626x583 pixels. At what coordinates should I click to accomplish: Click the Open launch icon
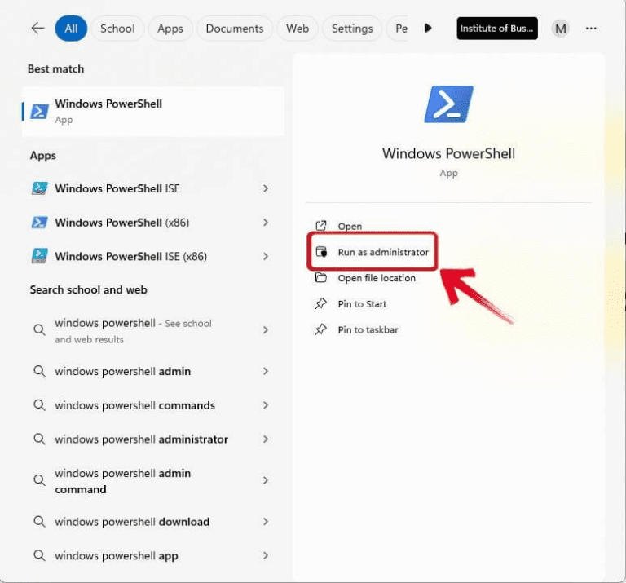[x=321, y=226]
